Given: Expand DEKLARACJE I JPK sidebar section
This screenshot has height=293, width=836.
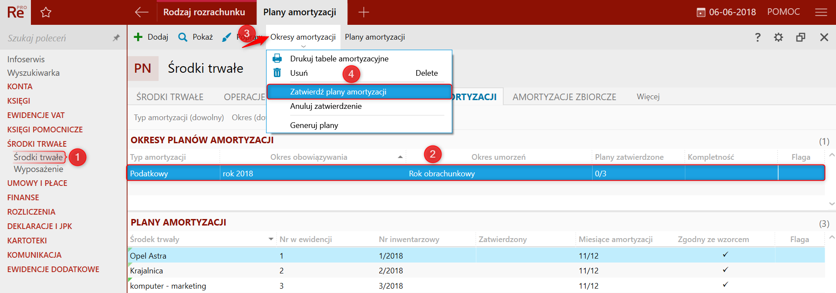Looking at the screenshot, I should (39, 226).
